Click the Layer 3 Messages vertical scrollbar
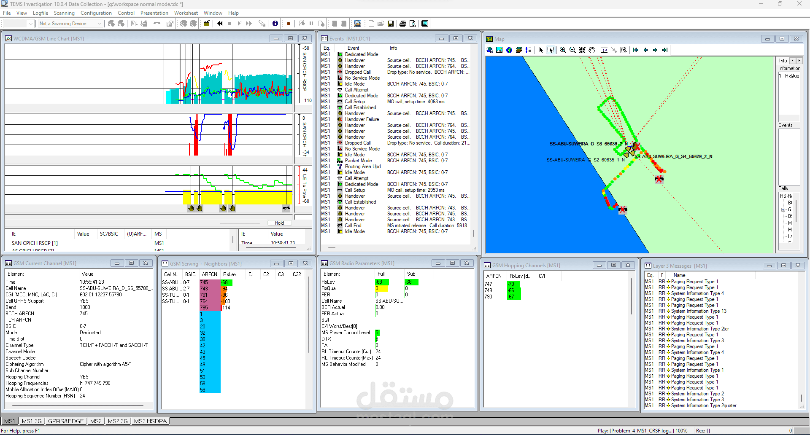Screen dimensions: 810x435 802,398
